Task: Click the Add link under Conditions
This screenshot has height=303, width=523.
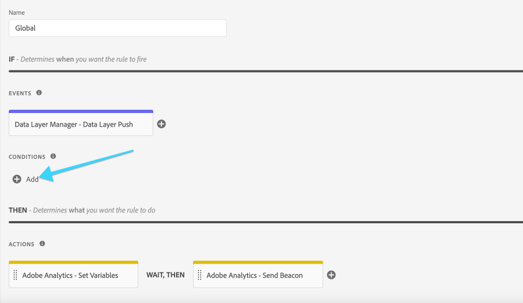Action: coord(32,179)
